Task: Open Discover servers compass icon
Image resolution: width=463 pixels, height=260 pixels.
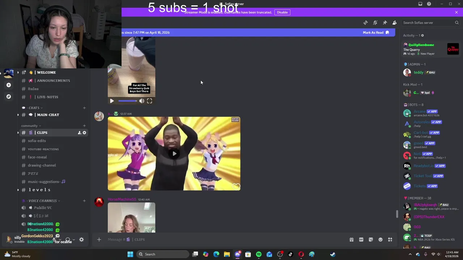Action: (9, 96)
